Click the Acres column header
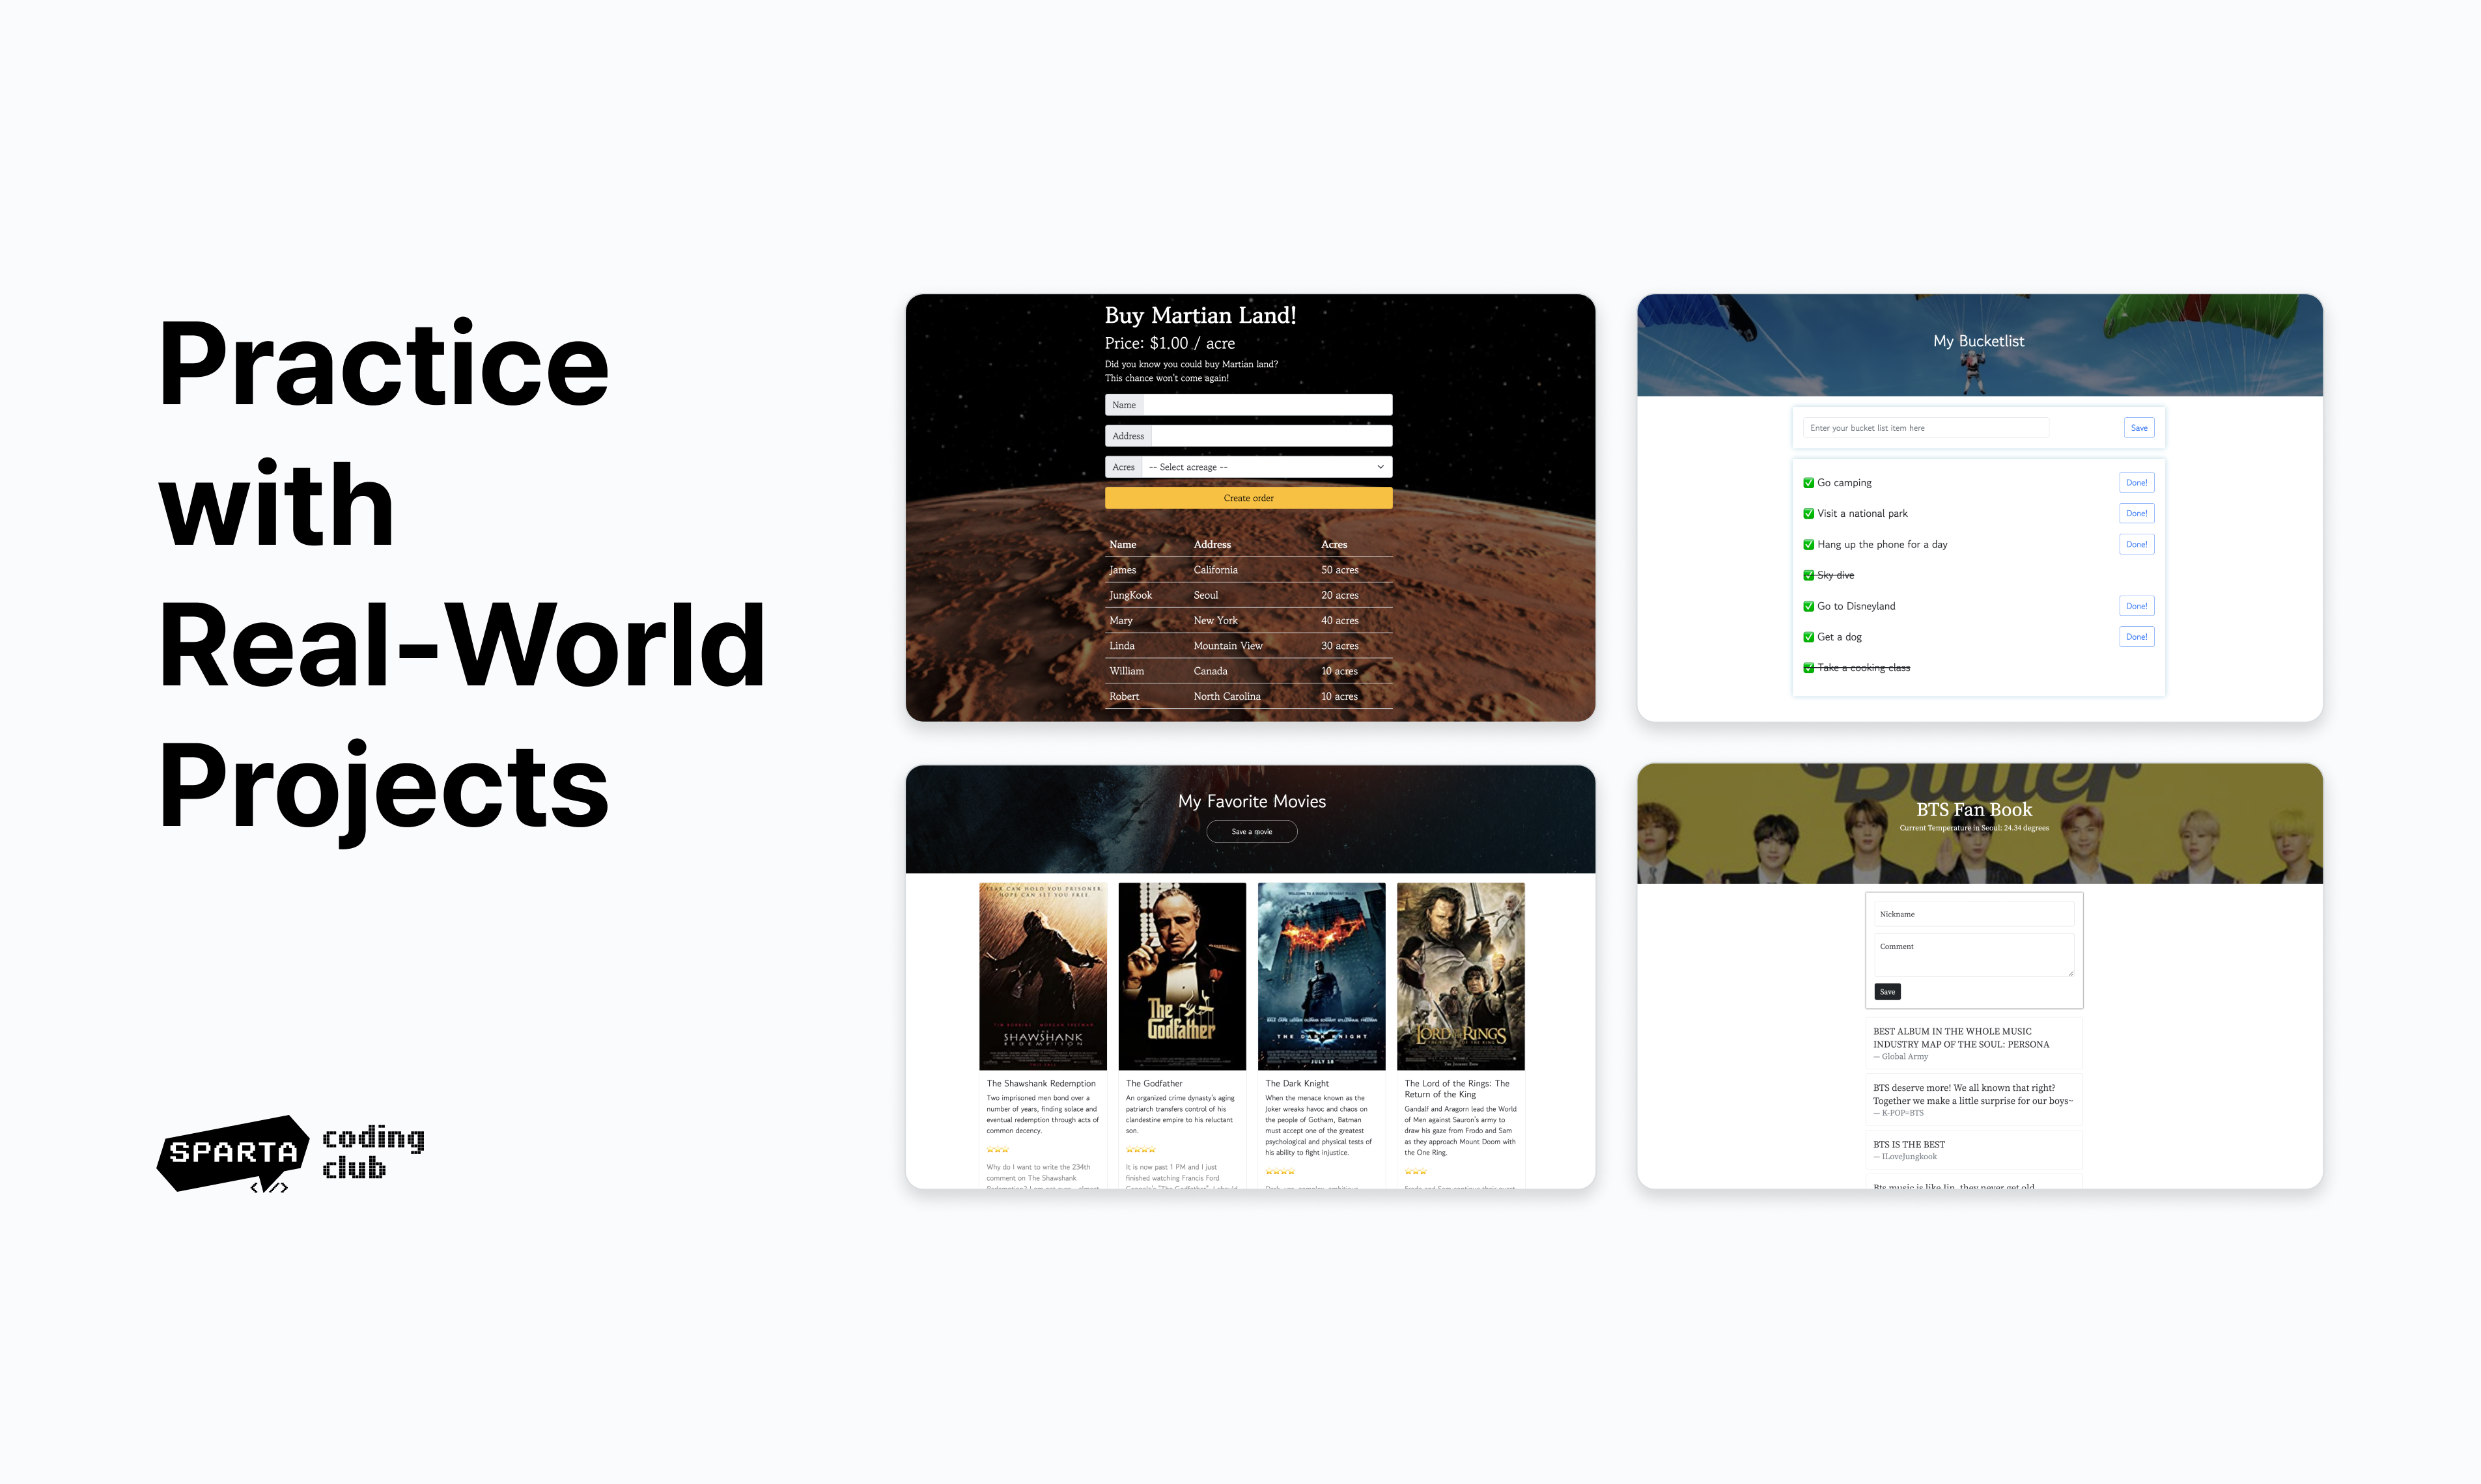The width and height of the screenshot is (2481, 1484). 1334,545
